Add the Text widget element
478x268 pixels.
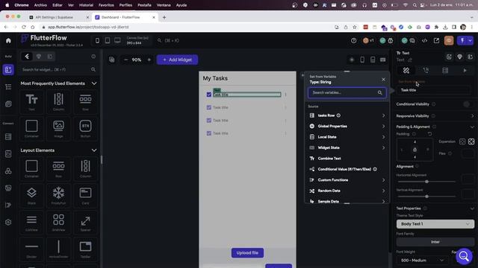click(31, 102)
